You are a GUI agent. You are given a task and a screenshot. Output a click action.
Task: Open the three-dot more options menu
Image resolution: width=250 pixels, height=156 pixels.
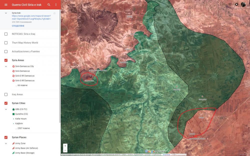point(56,5)
